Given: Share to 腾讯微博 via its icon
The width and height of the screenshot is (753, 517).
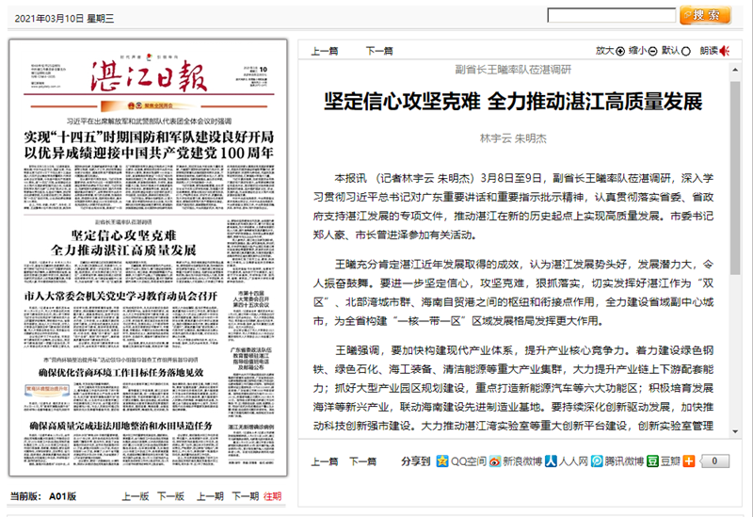Looking at the screenshot, I should tap(597, 461).
